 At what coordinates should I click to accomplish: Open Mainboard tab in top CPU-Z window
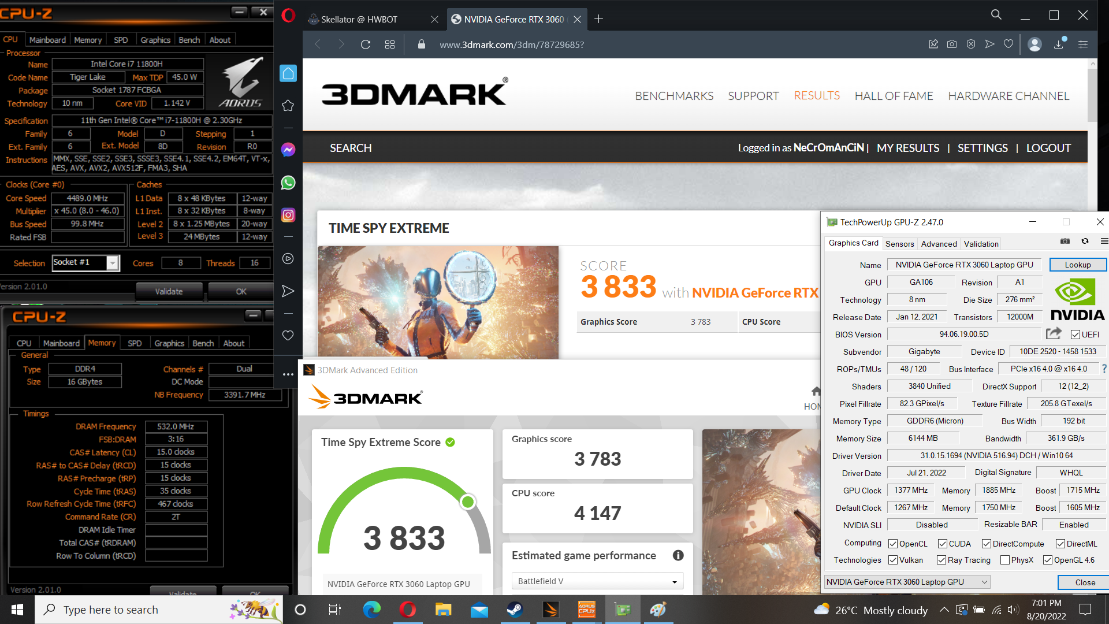coord(47,40)
